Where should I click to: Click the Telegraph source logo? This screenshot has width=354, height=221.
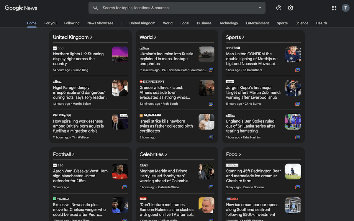(62, 115)
